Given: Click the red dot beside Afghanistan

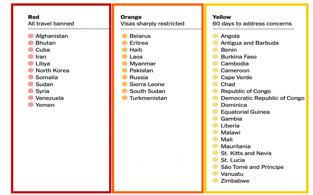Looking at the screenshot, I should click(30, 36).
